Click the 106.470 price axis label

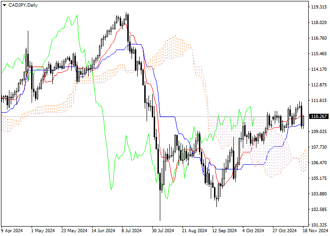319,163
